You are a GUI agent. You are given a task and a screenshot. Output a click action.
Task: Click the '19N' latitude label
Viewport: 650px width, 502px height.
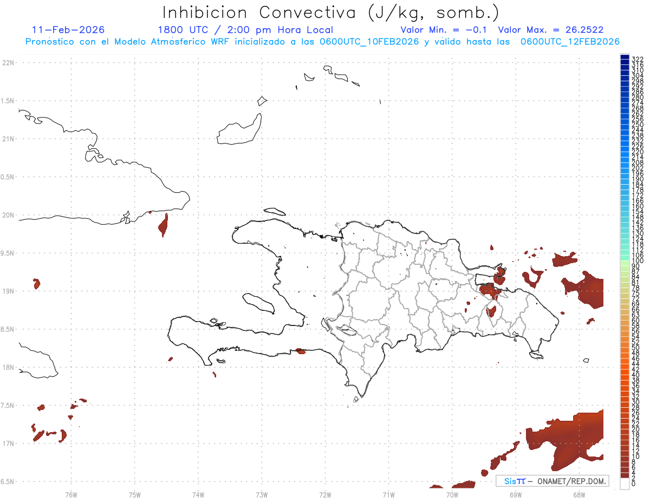click(x=8, y=291)
